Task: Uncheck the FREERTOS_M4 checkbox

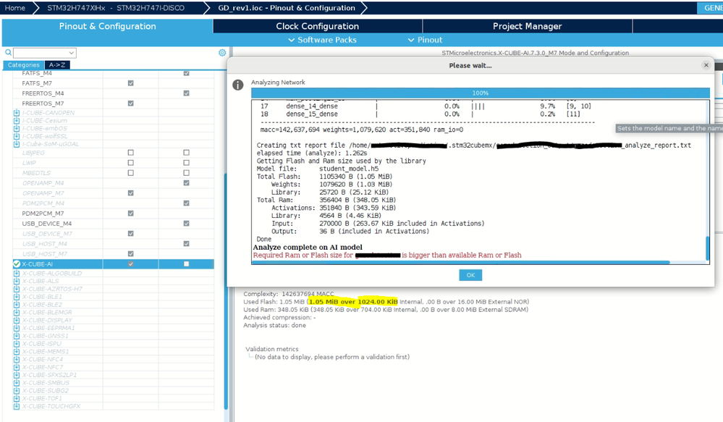Action: [186, 93]
